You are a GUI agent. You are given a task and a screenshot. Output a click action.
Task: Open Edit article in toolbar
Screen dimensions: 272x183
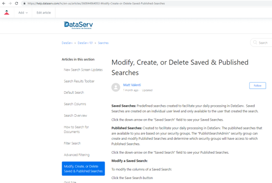(44, 13)
